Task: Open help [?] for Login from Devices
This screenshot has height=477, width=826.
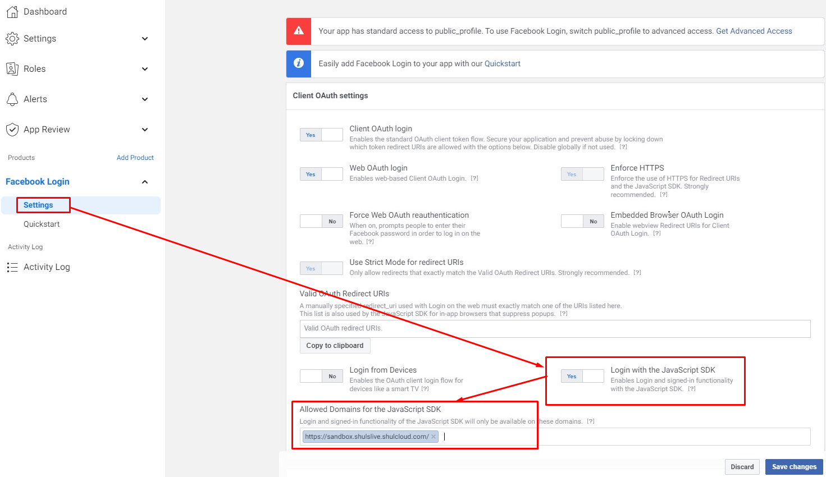Action: tap(425, 389)
